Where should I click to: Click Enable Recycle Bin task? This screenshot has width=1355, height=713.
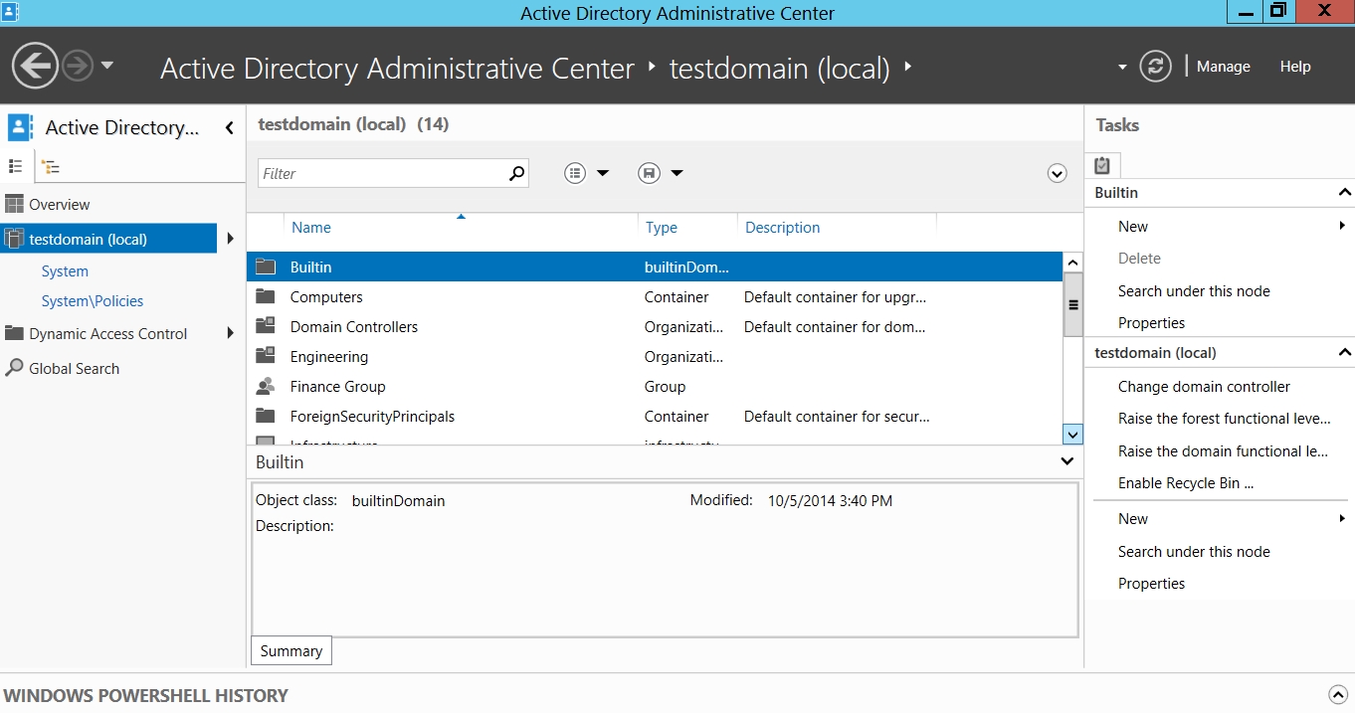pos(1186,483)
